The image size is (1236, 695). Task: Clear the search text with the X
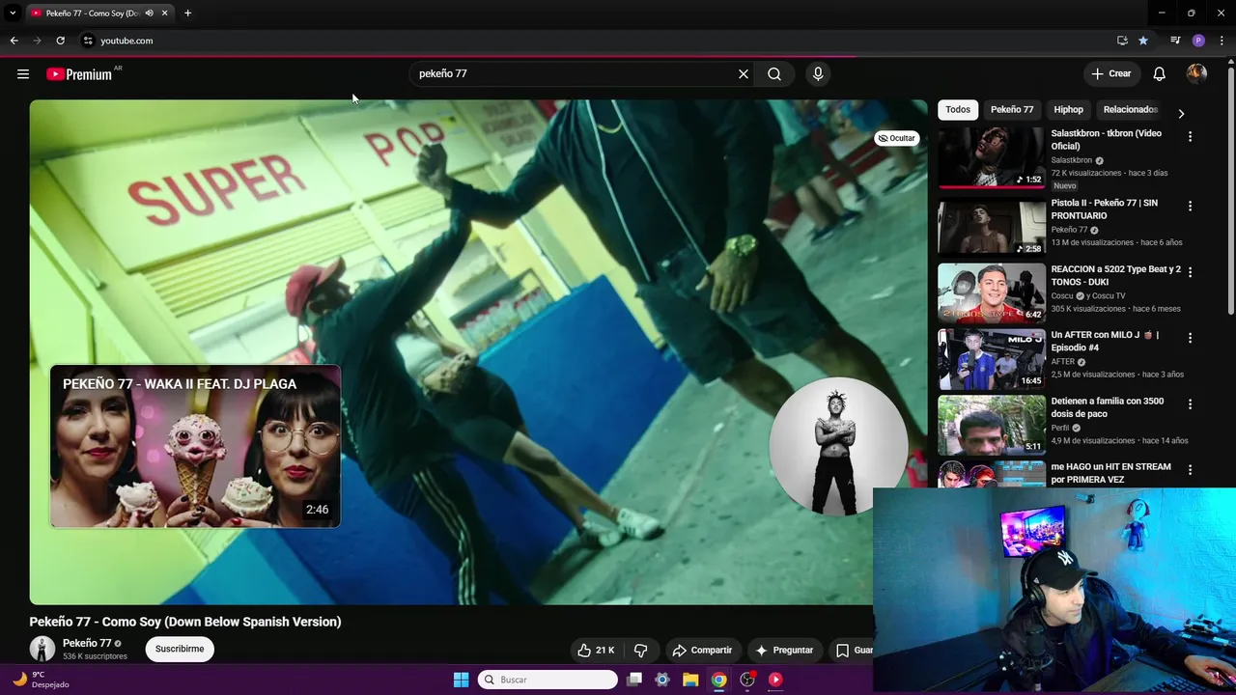(744, 73)
